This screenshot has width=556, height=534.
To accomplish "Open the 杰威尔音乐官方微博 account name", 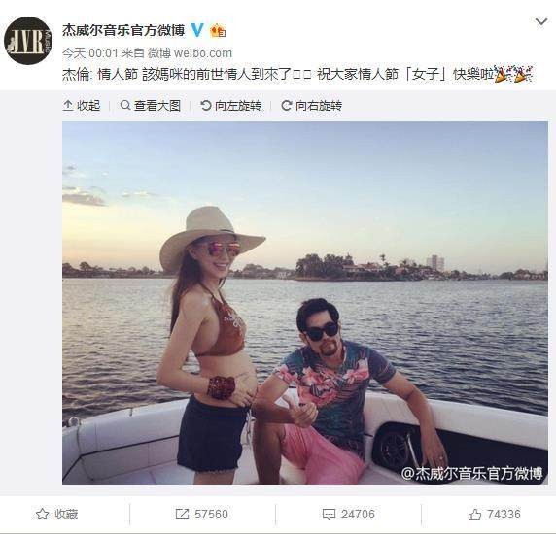I will (123, 30).
